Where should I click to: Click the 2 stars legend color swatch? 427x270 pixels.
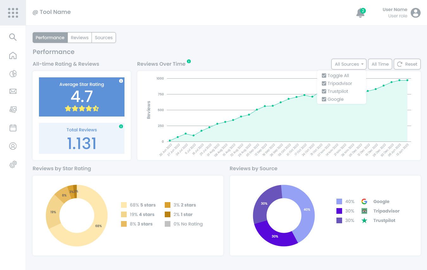pos(168,205)
